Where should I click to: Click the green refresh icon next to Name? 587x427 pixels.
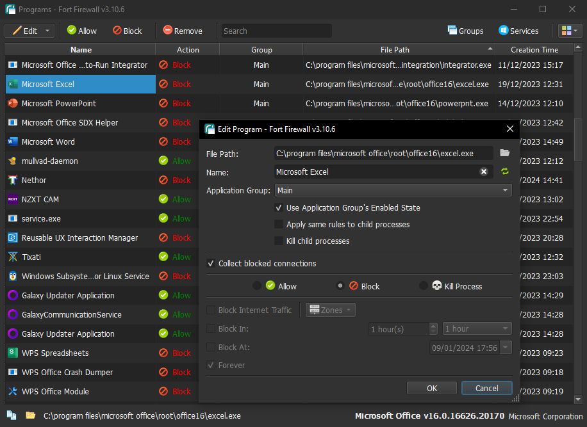coord(504,172)
